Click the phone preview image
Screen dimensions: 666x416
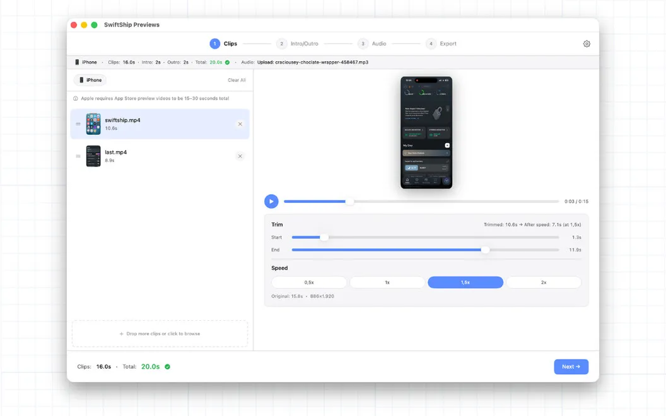click(x=426, y=132)
